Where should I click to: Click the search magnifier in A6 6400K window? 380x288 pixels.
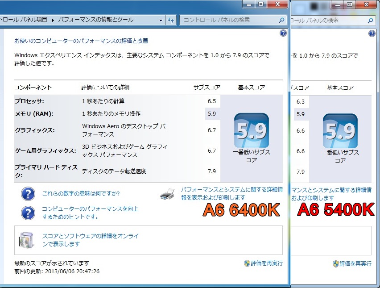click(x=281, y=20)
